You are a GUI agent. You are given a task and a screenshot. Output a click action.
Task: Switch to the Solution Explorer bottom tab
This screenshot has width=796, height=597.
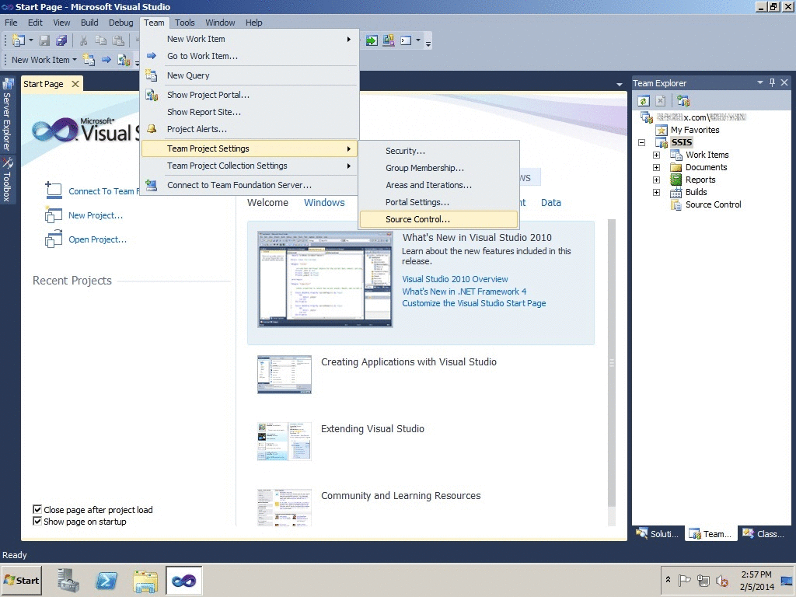click(658, 533)
